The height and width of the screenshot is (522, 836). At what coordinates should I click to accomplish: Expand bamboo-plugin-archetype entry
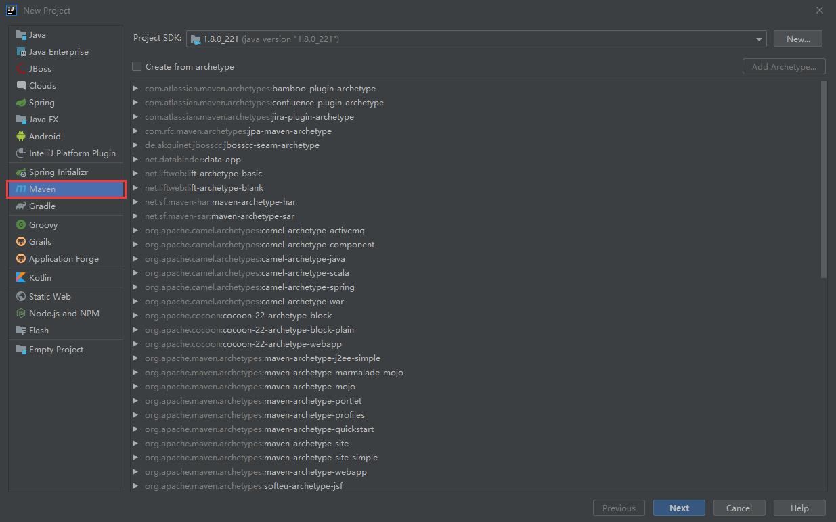pyautogui.click(x=136, y=89)
